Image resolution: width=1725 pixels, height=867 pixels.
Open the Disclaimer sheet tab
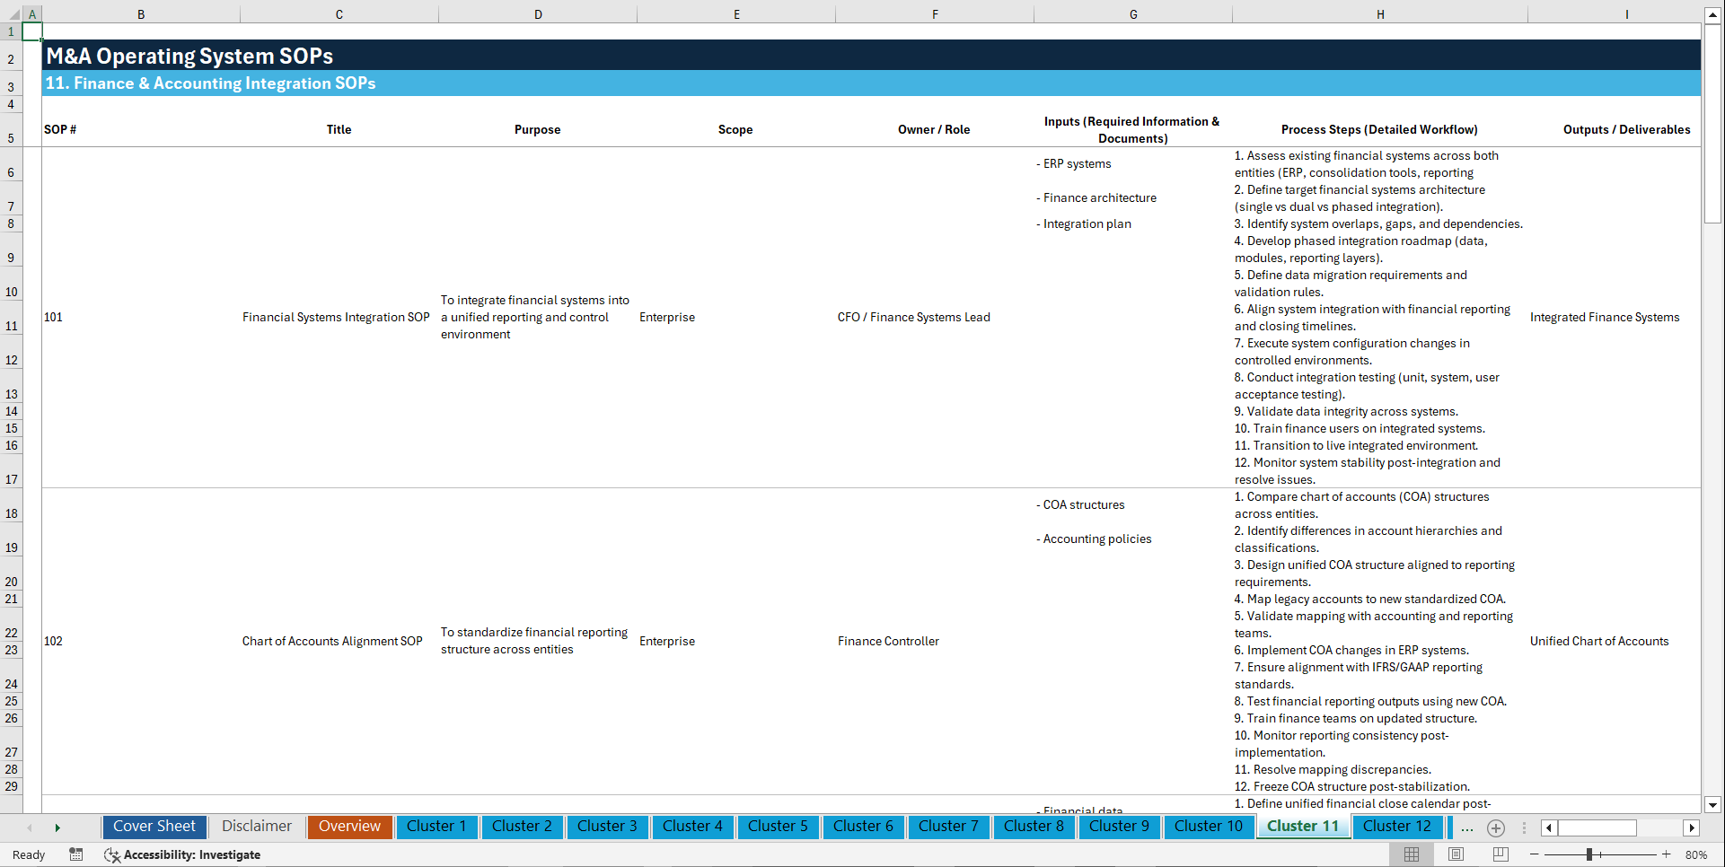tap(257, 827)
